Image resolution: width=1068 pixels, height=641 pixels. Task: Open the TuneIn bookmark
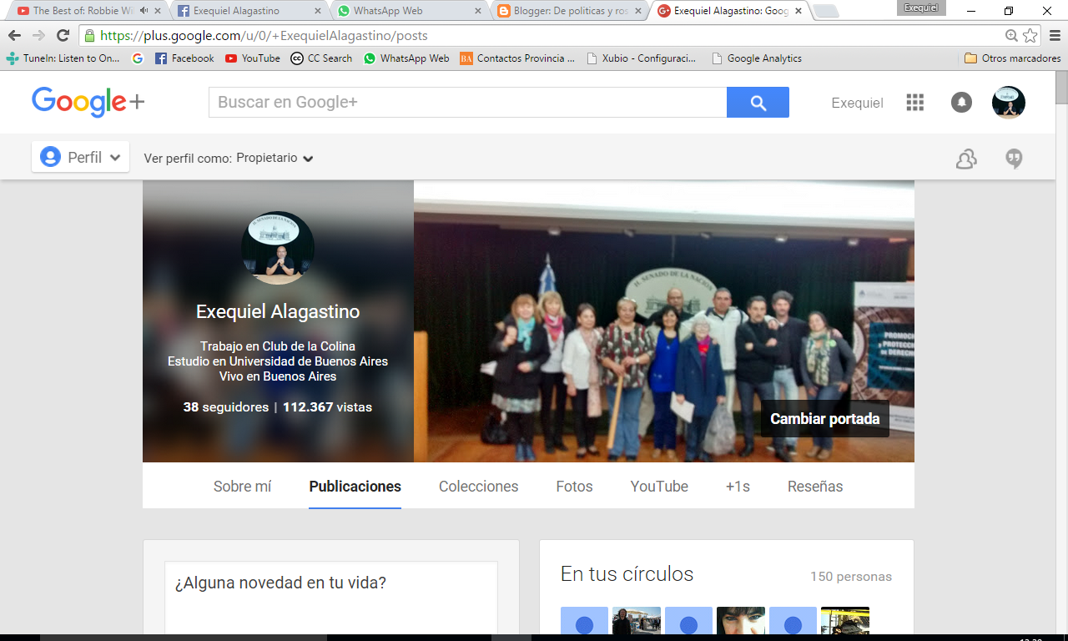click(x=63, y=58)
